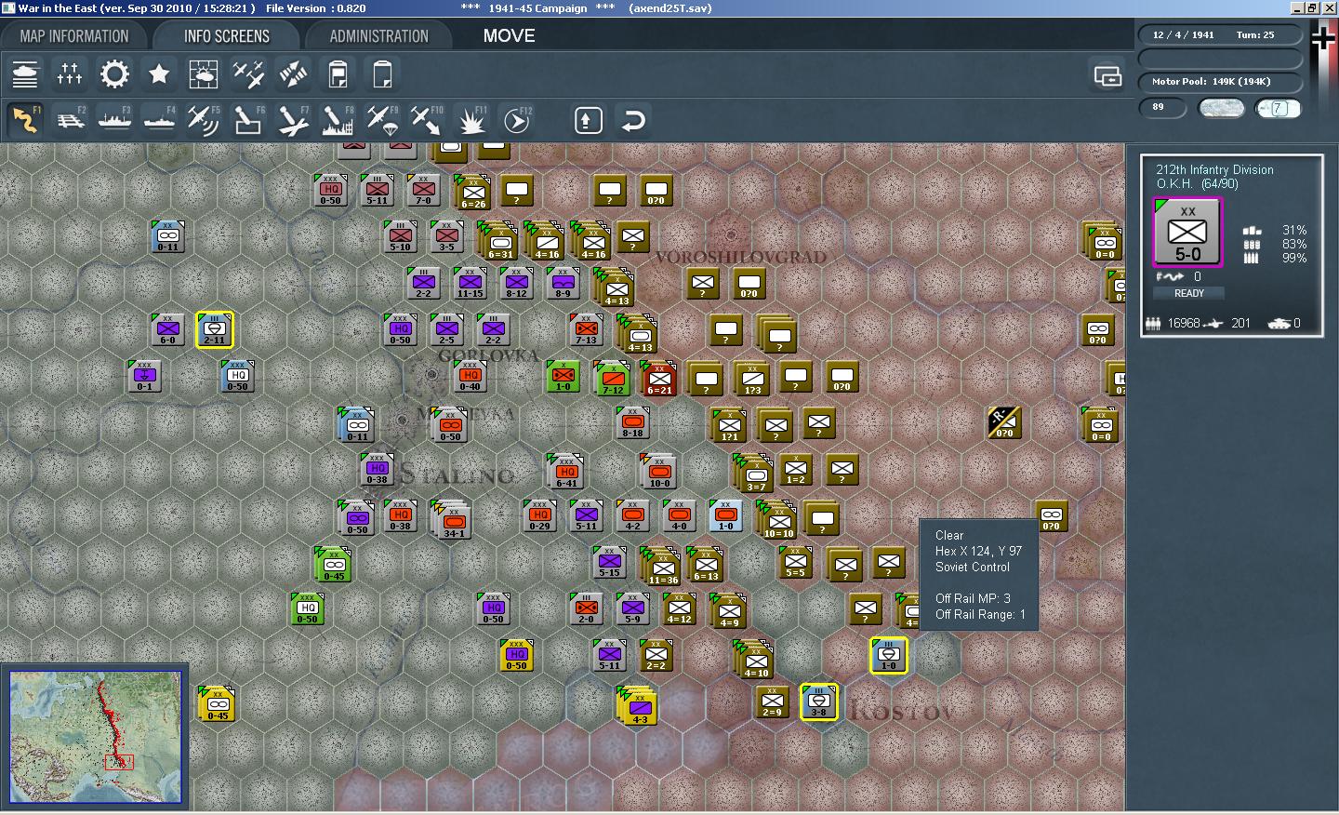The height and width of the screenshot is (815, 1339).
Task: Select F2 rail movement mode
Action: click(x=70, y=120)
